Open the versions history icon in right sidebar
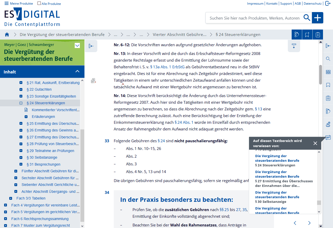 pos(328,111)
